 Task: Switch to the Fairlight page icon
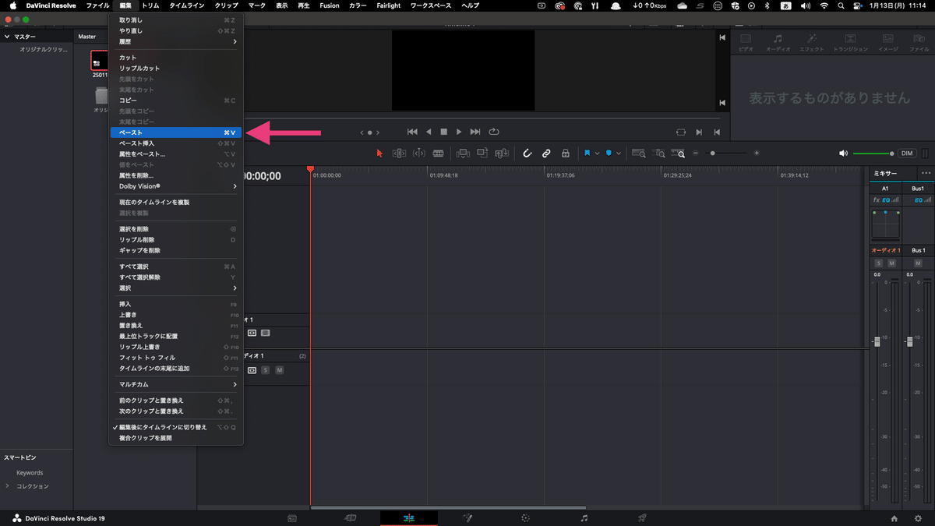(584, 518)
